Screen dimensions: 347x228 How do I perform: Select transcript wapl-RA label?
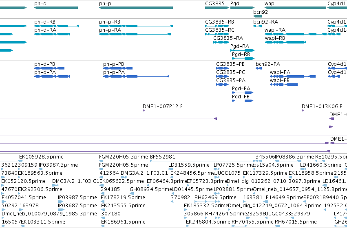pyautogui.click(x=275, y=30)
